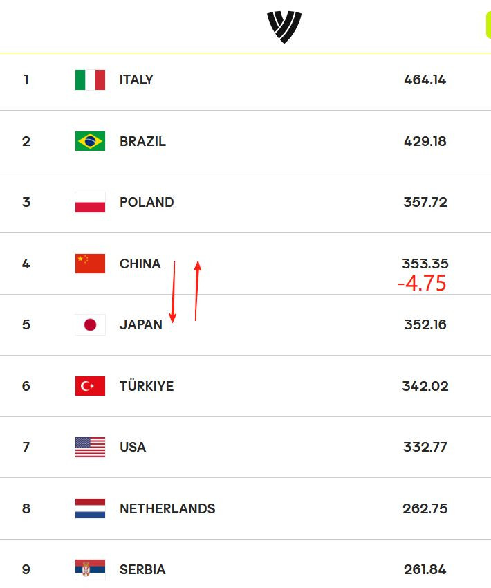
Task: Click the Volleyball World logo at top
Action: pos(284,27)
